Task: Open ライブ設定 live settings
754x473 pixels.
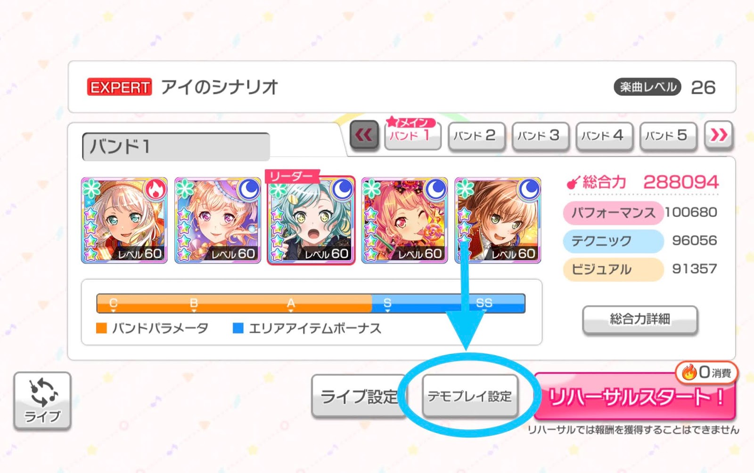Action: coord(358,396)
